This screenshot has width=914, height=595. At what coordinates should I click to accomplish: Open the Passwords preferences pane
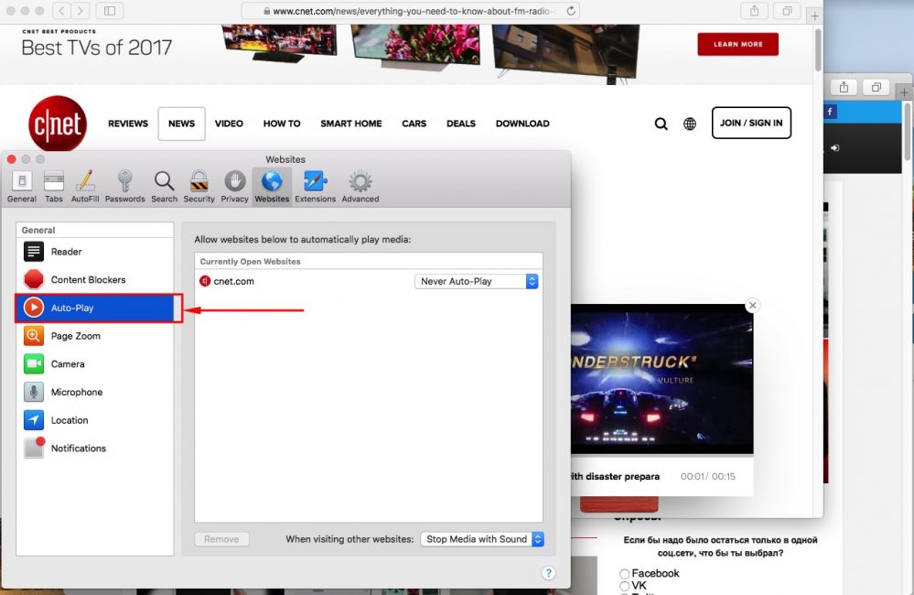tap(124, 187)
